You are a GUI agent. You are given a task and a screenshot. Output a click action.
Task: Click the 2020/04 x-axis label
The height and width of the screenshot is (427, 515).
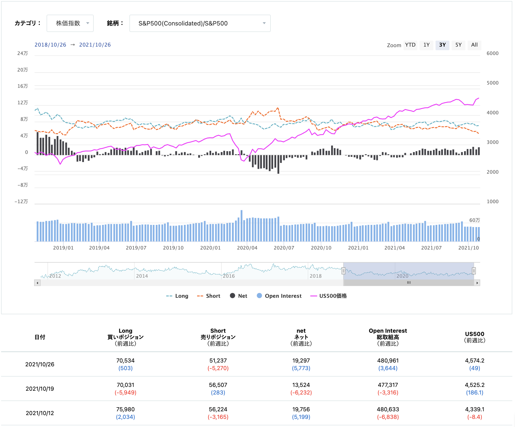[x=247, y=248]
